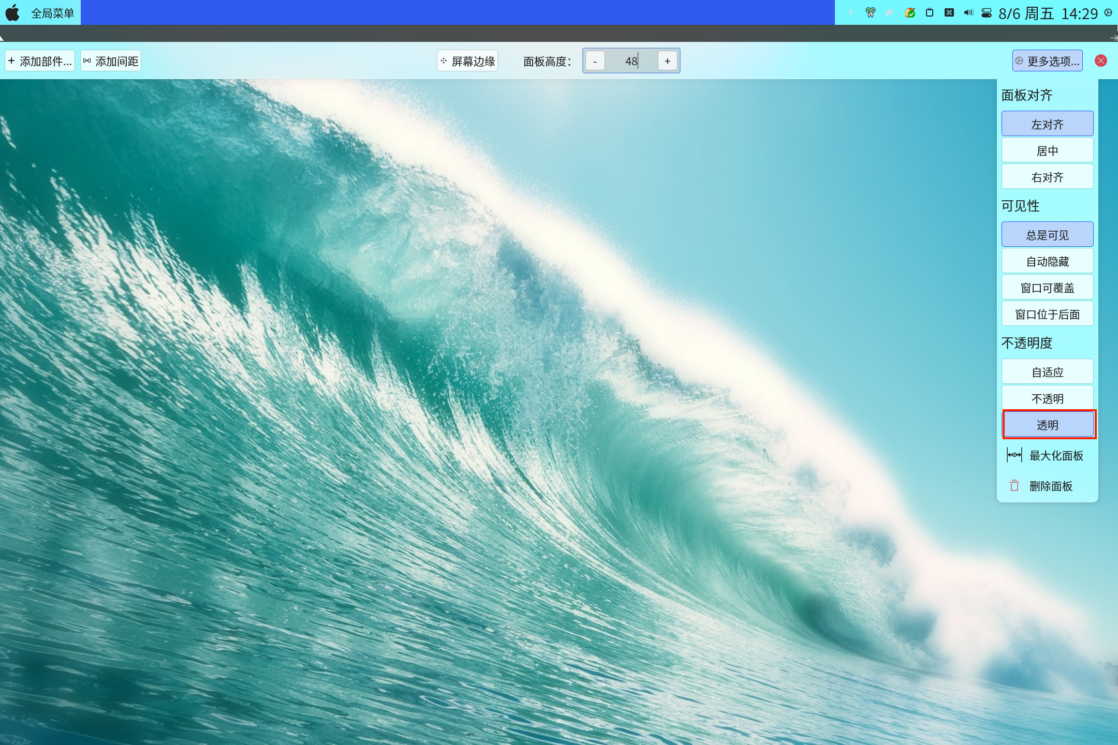
Task: Open the 更多选项 dropdown
Action: coord(1048,61)
